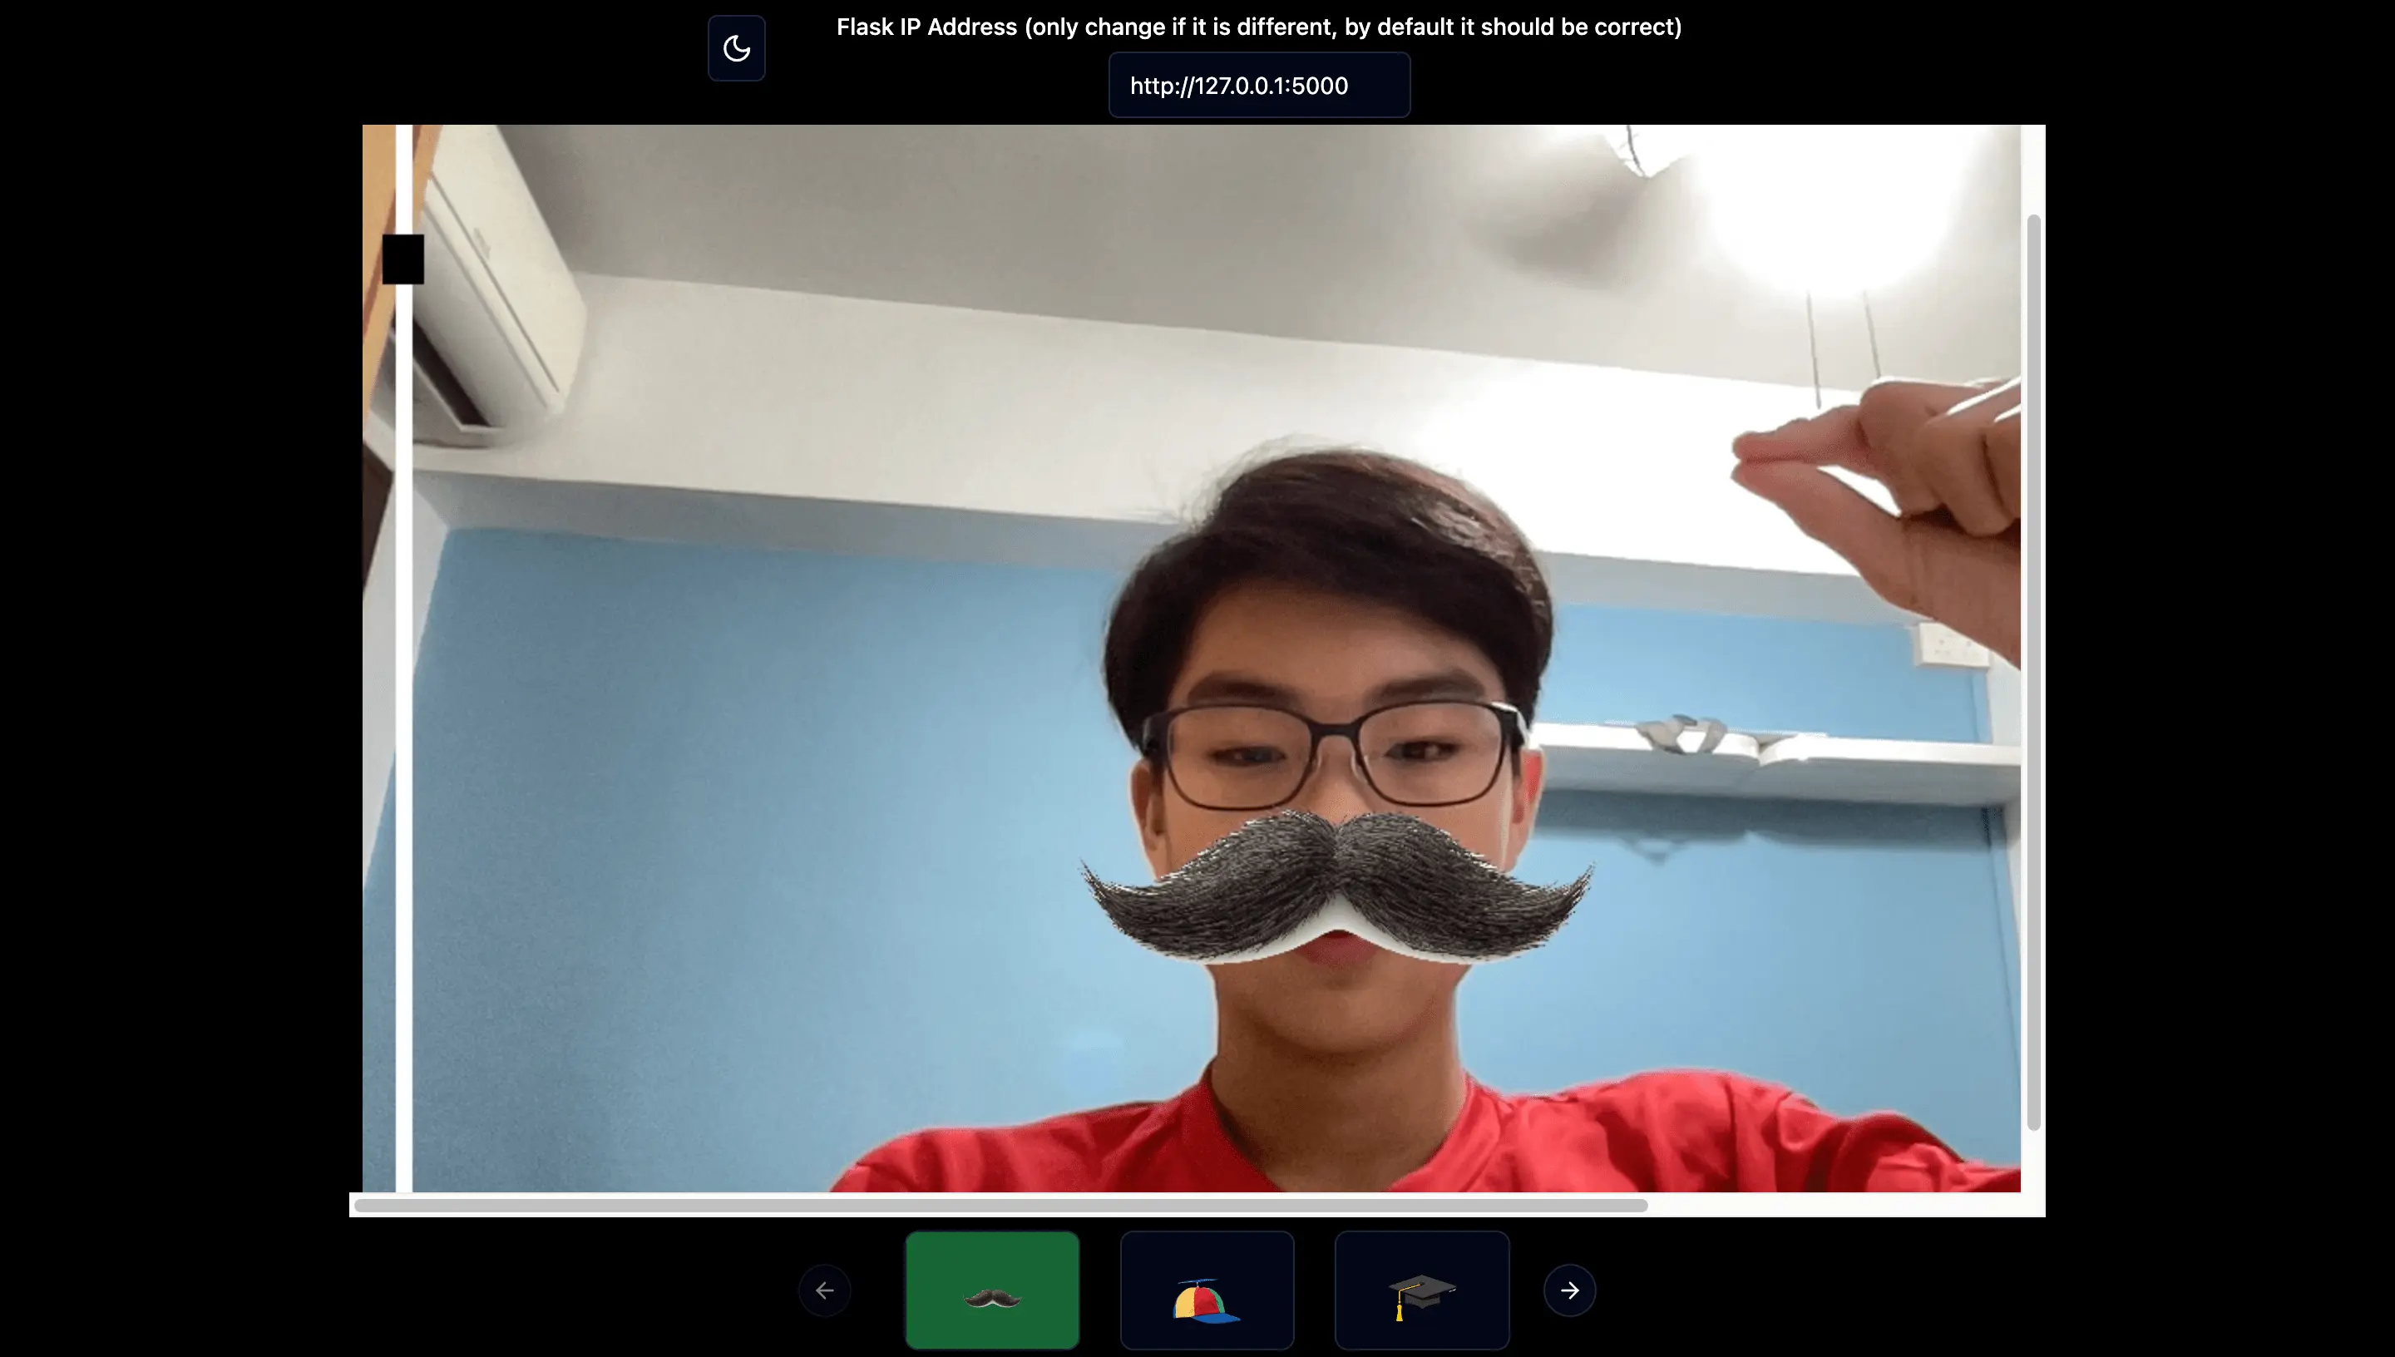Click the black square in the video
This screenshot has height=1357, width=2395.
402,259
